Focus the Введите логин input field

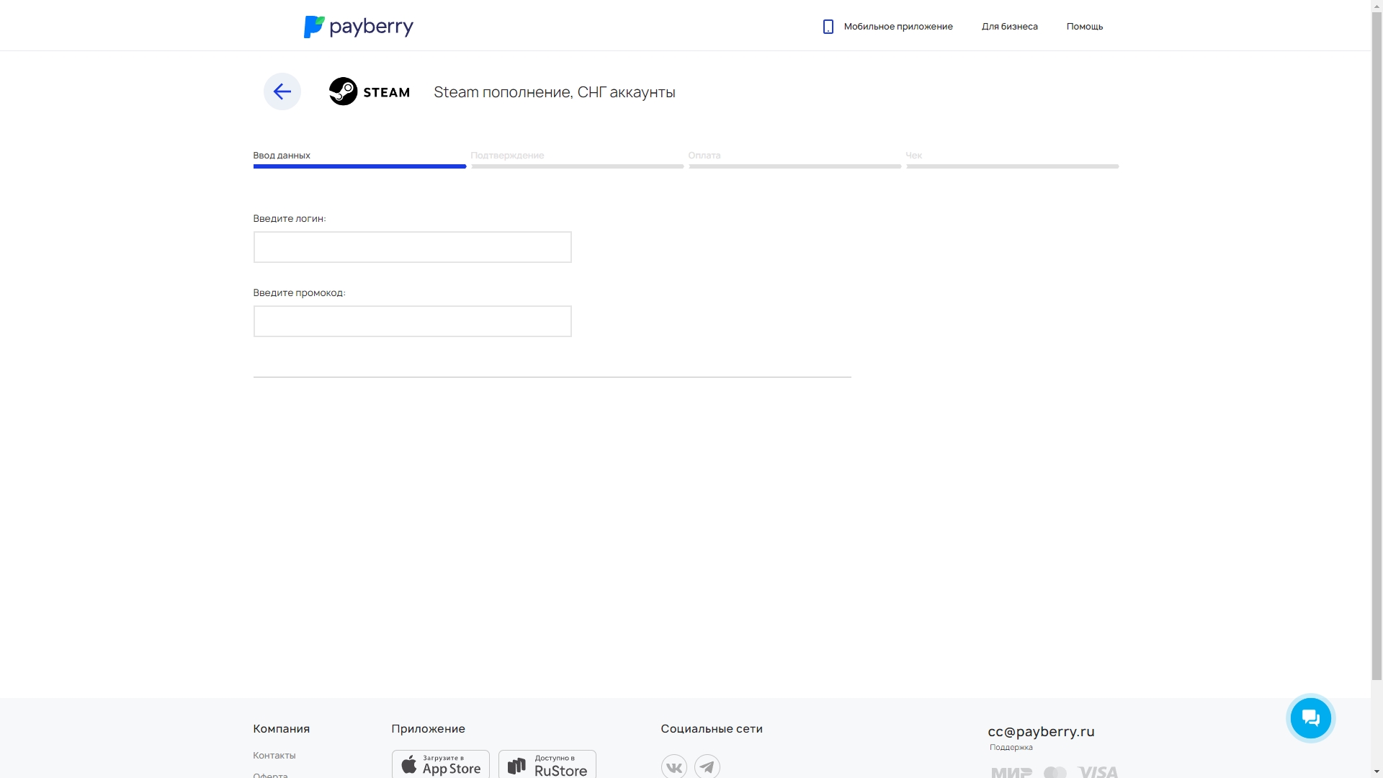pos(412,247)
